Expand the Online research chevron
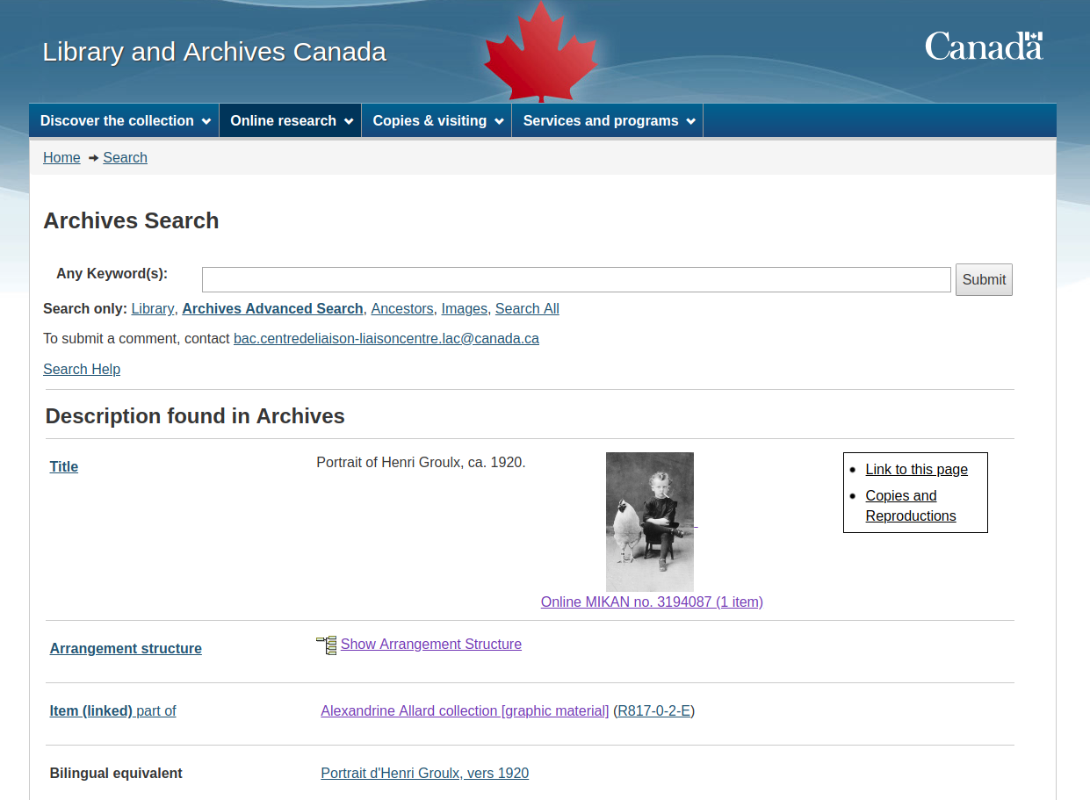The height and width of the screenshot is (800, 1090). click(x=349, y=121)
